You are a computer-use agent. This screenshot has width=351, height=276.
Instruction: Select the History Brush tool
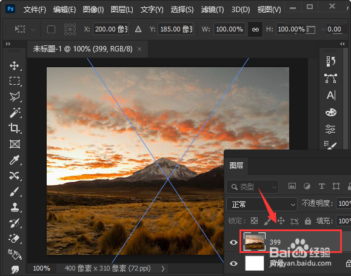tap(15, 223)
